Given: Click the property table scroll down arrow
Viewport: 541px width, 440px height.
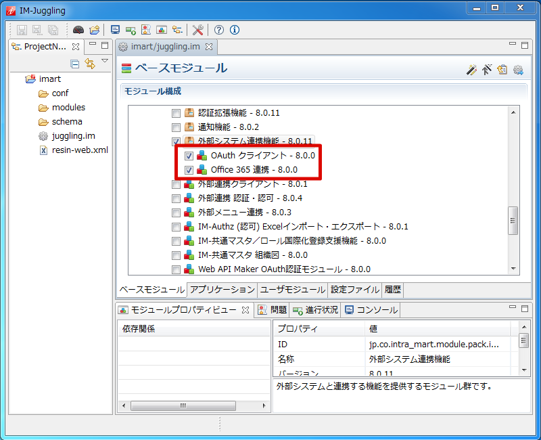Looking at the screenshot, I should (x=524, y=370).
